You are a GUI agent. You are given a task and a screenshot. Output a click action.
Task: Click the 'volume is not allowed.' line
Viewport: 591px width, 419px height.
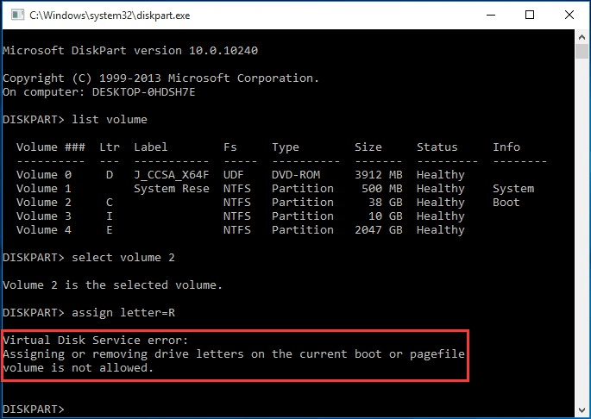coord(78,368)
